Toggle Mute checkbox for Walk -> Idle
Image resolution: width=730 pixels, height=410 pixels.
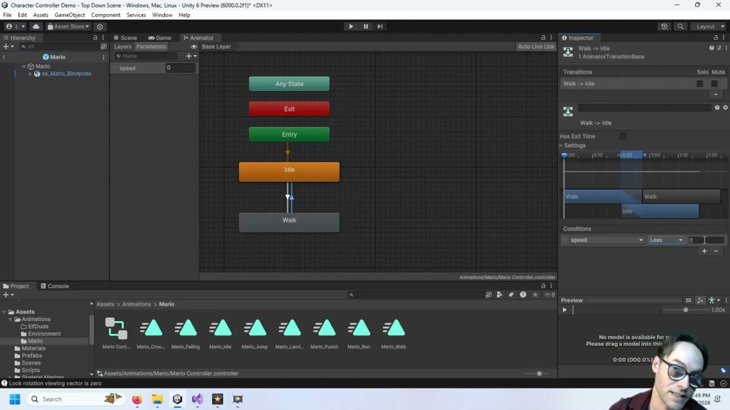pyautogui.click(x=714, y=84)
